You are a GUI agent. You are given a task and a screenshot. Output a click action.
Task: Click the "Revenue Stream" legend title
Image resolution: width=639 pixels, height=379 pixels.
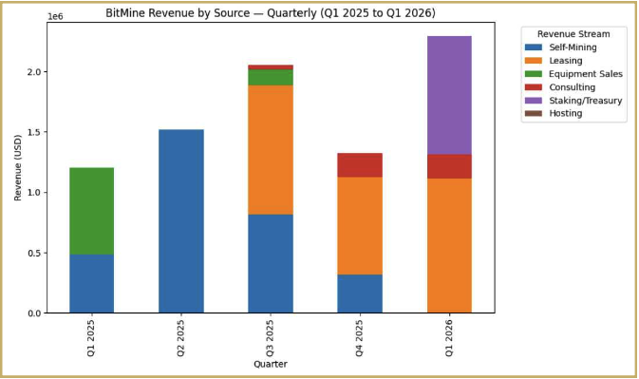(573, 34)
